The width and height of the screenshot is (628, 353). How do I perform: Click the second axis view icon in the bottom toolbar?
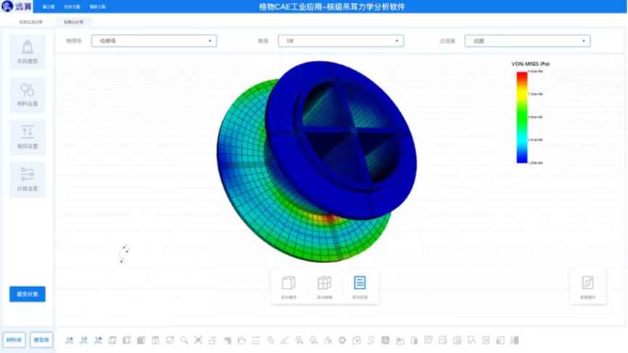coord(83,340)
